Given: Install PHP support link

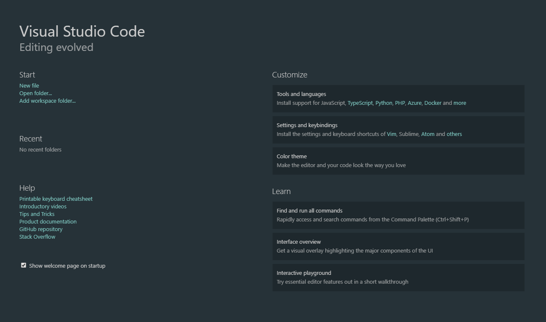Looking at the screenshot, I should (400, 103).
